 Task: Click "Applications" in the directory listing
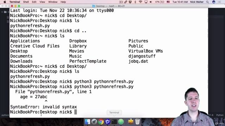pos(25,41)
